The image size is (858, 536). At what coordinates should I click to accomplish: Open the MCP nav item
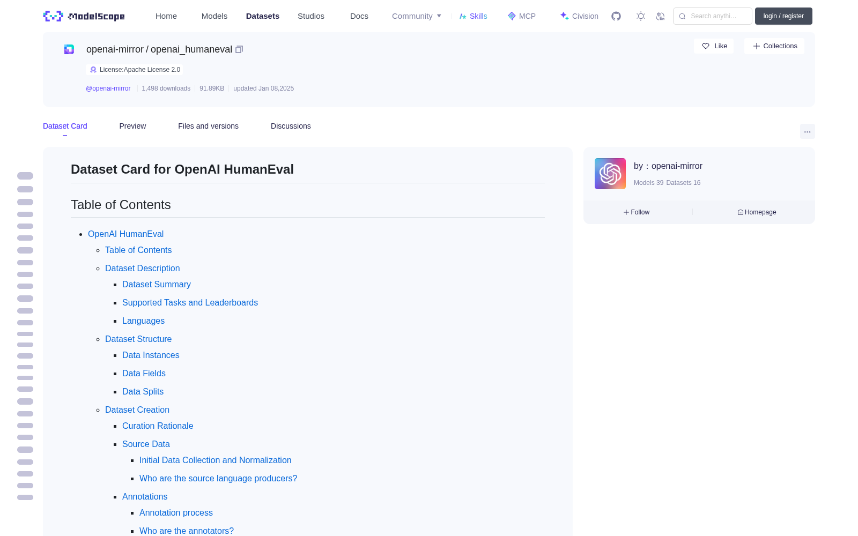[522, 16]
